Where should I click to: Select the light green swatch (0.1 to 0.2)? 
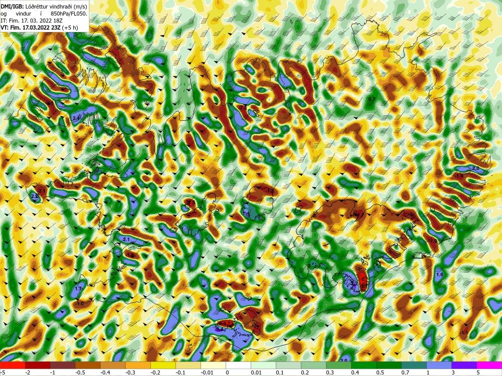[x=289, y=365]
